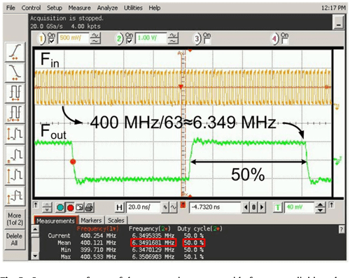
Task: Click the More (1 of 2) button
Action: pyautogui.click(x=15, y=218)
